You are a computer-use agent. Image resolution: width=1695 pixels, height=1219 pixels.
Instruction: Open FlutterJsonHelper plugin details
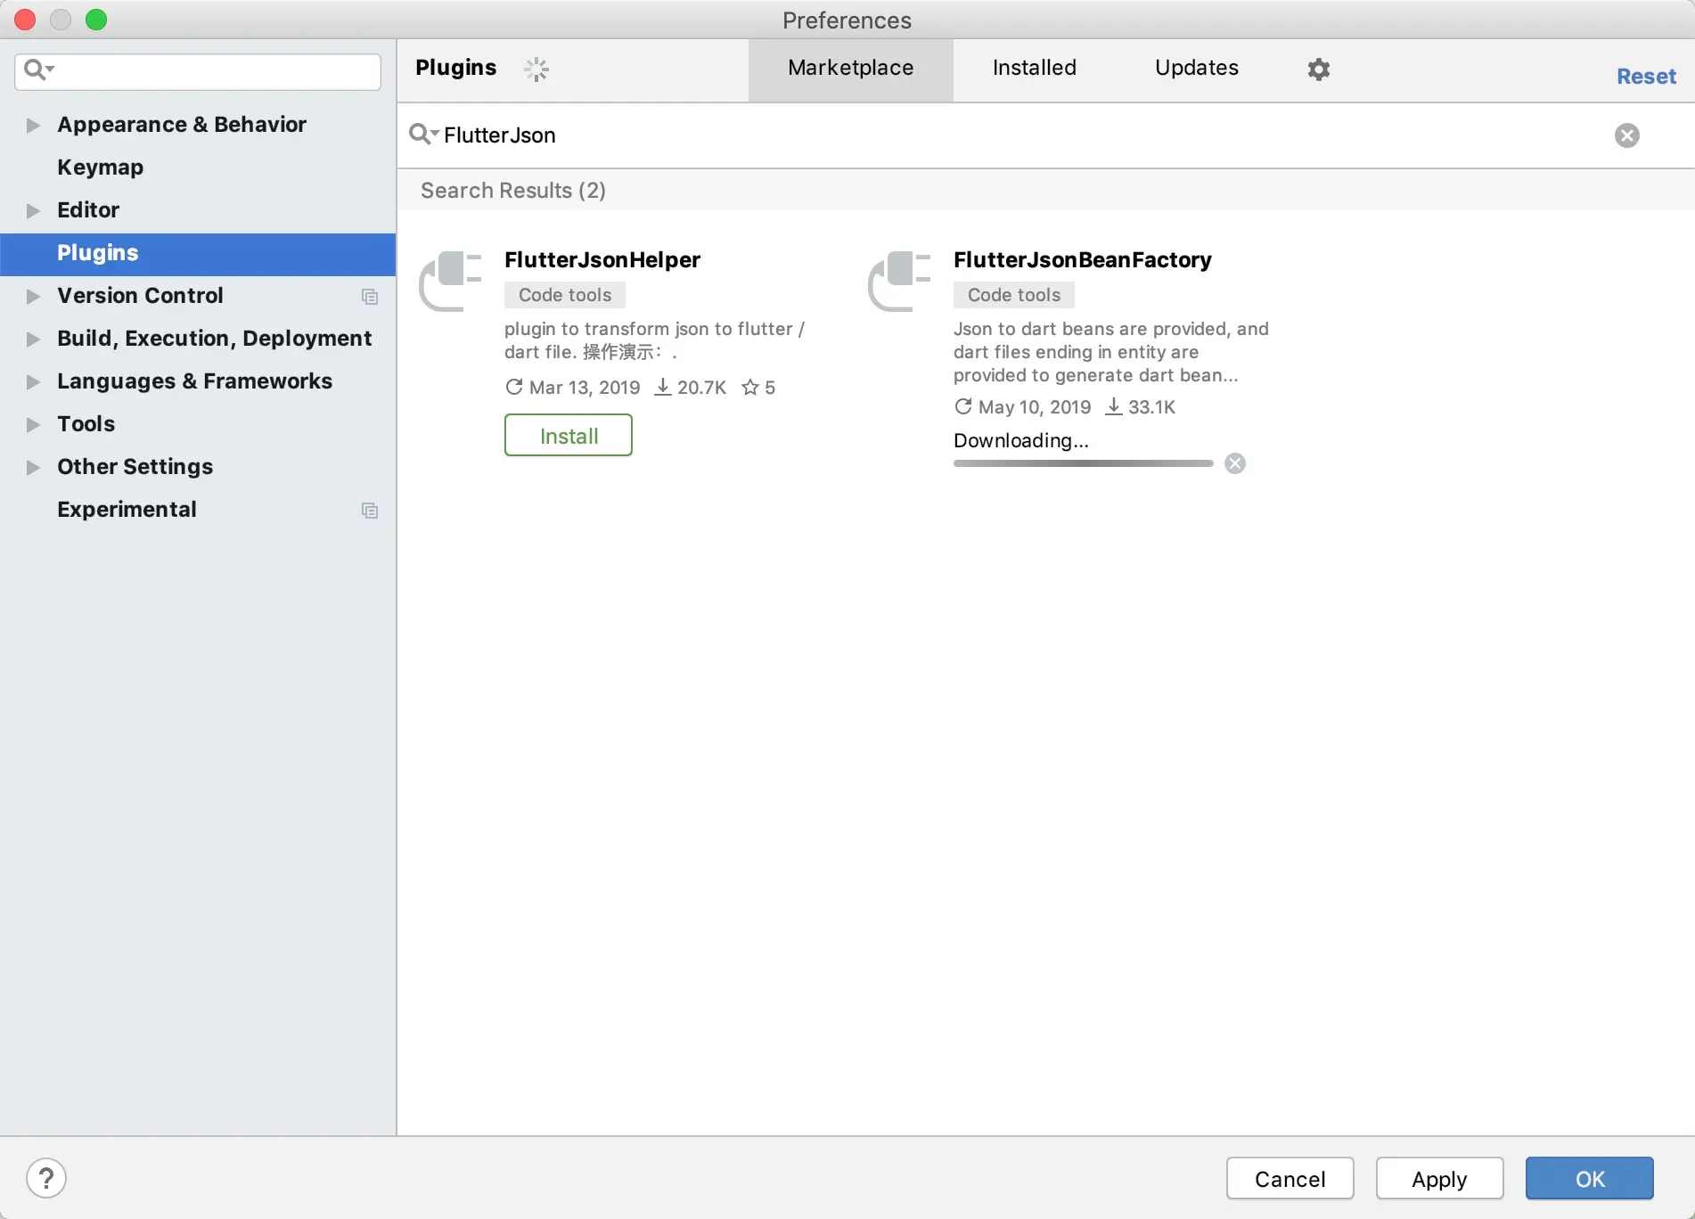tap(602, 260)
